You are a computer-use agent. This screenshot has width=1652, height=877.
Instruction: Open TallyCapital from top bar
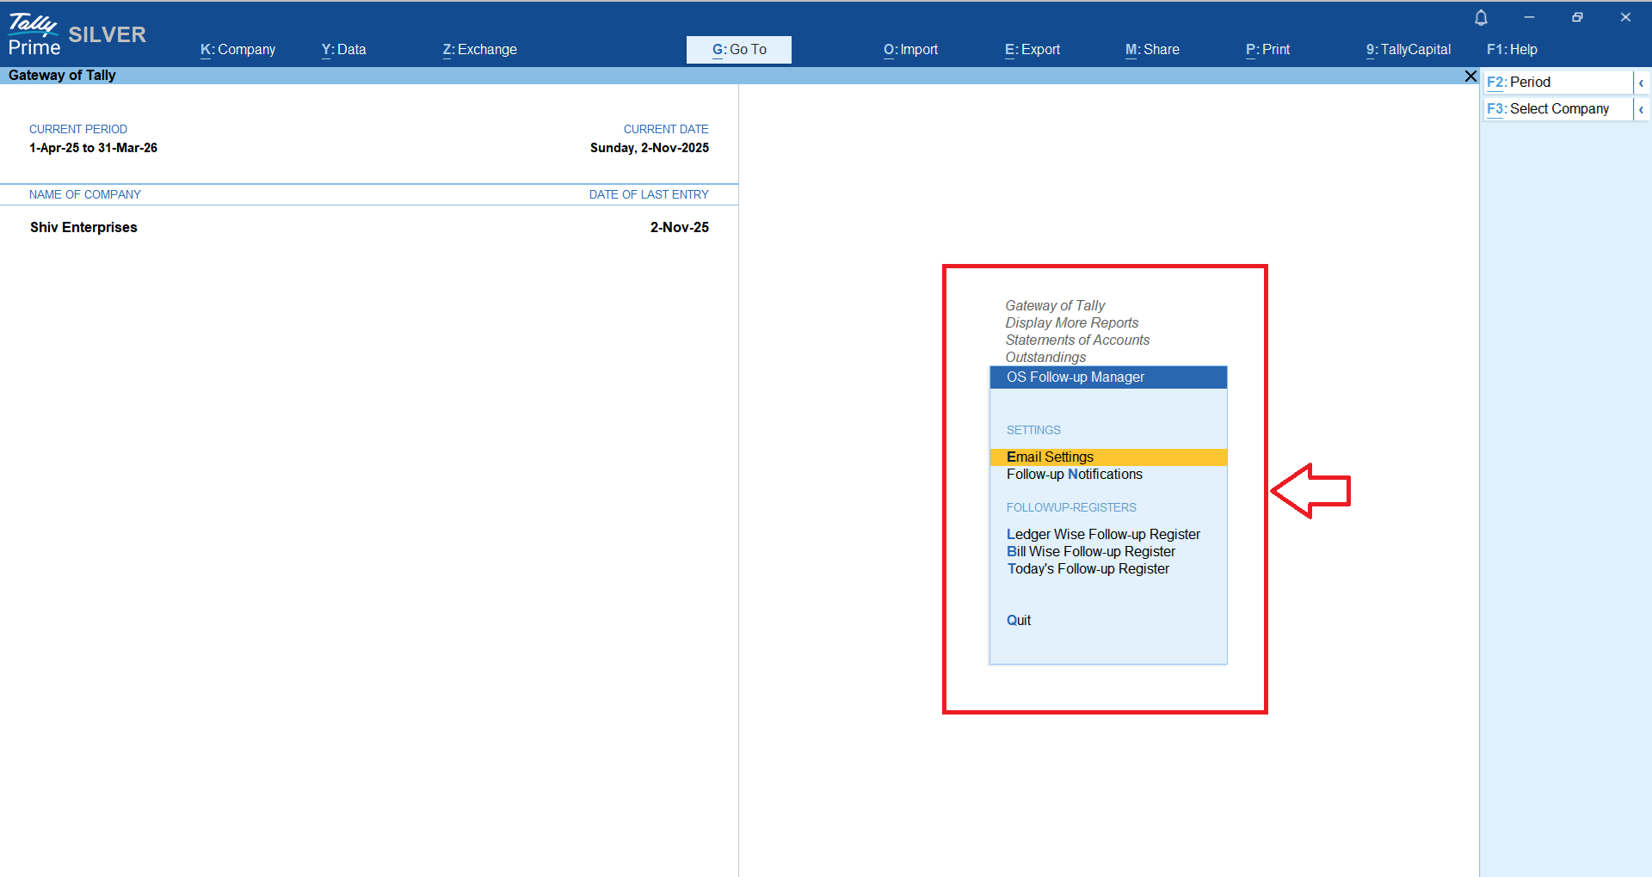pyautogui.click(x=1408, y=50)
